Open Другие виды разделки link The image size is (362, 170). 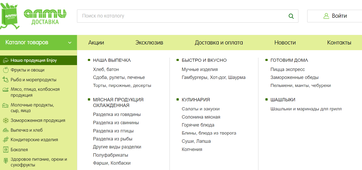[117, 147]
